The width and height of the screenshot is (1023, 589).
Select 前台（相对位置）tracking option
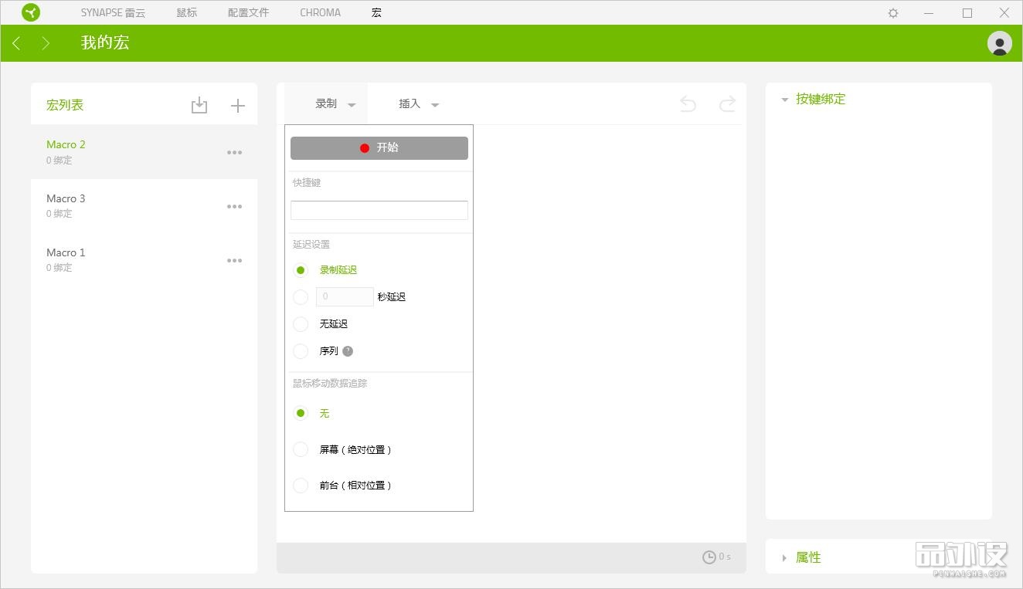pos(301,486)
